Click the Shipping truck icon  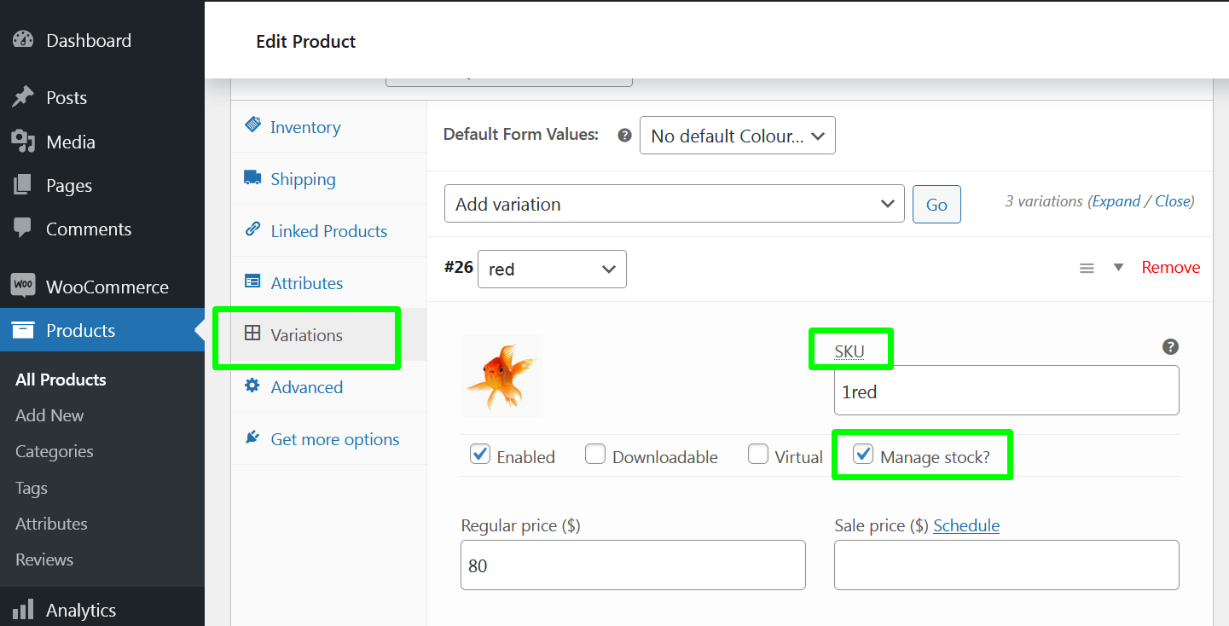252,178
